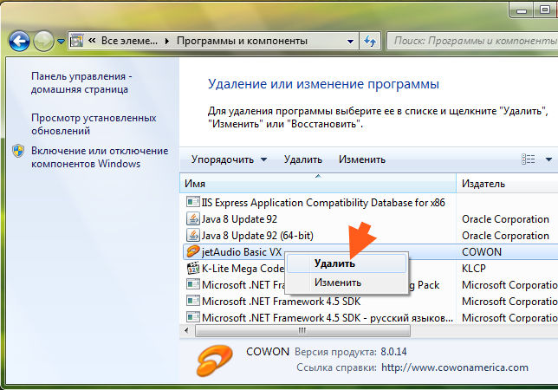Sort by the 'Издатель' column header
The image size is (558, 390).
507,184
